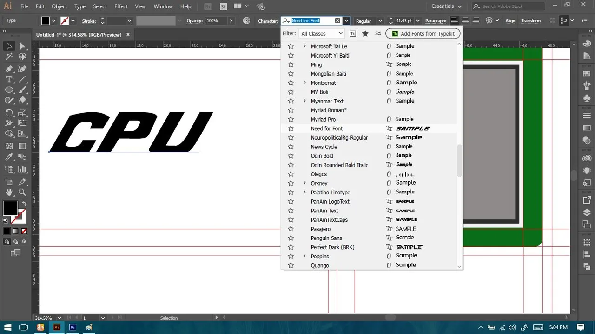Favorite the Need for Font star
595x334 pixels.
coord(291,128)
